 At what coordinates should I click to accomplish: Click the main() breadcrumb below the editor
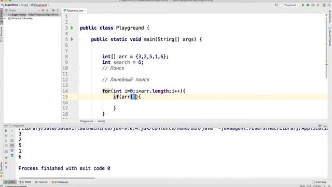coord(101,121)
